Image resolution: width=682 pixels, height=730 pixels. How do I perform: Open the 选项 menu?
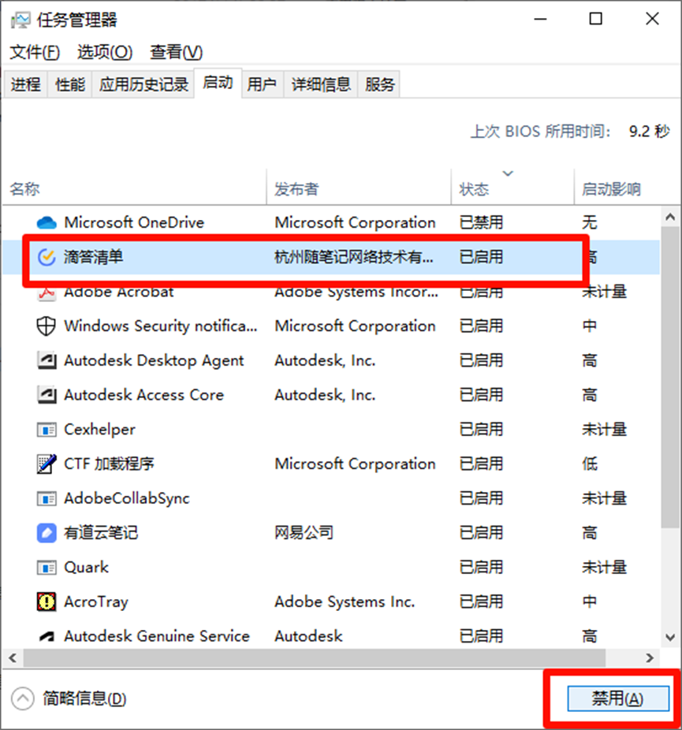(x=105, y=52)
